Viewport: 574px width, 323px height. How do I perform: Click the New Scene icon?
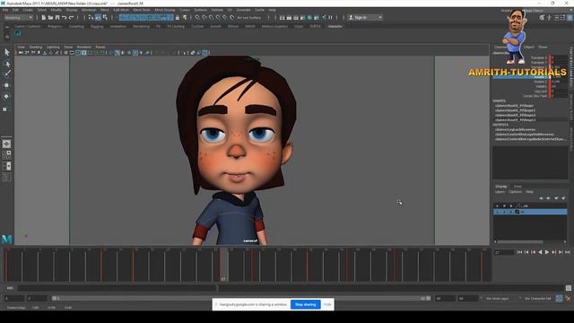(44, 18)
